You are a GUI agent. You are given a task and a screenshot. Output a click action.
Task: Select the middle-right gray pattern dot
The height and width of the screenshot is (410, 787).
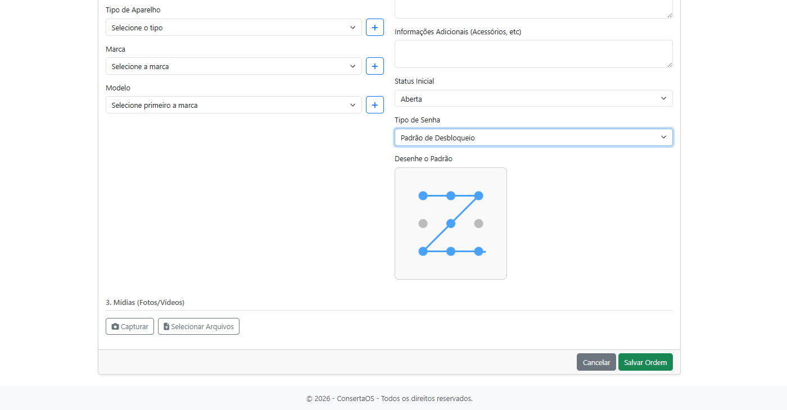click(478, 224)
